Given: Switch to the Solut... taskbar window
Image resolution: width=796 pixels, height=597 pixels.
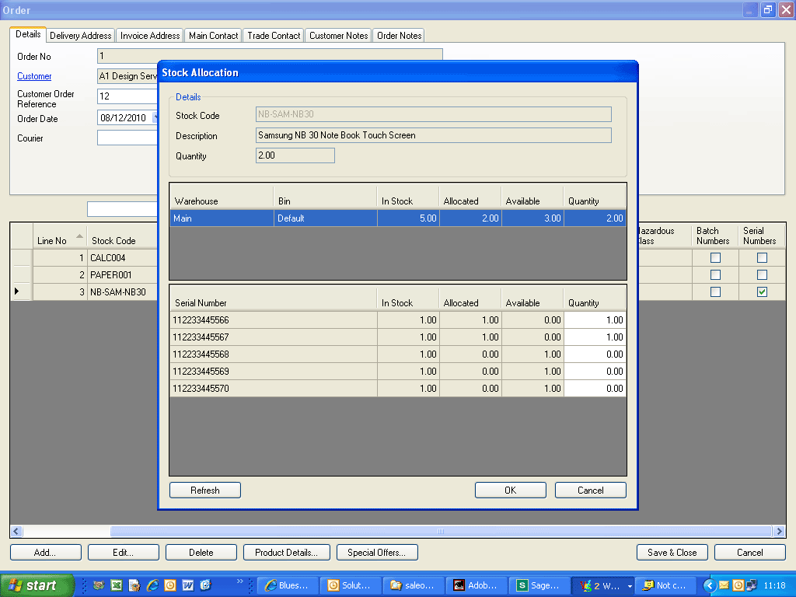Looking at the screenshot, I should point(351,585).
